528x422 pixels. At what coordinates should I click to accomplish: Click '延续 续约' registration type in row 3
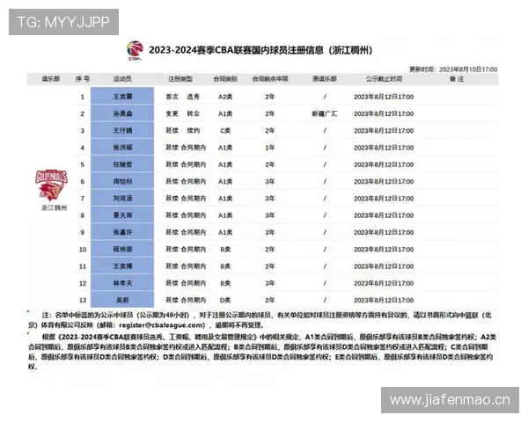[182, 131]
